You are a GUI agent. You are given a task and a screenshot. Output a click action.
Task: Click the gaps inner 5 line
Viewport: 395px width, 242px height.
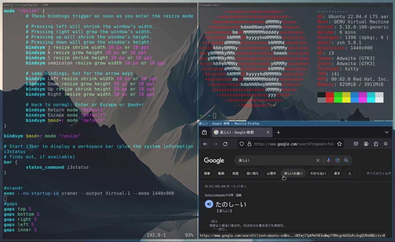20,230
